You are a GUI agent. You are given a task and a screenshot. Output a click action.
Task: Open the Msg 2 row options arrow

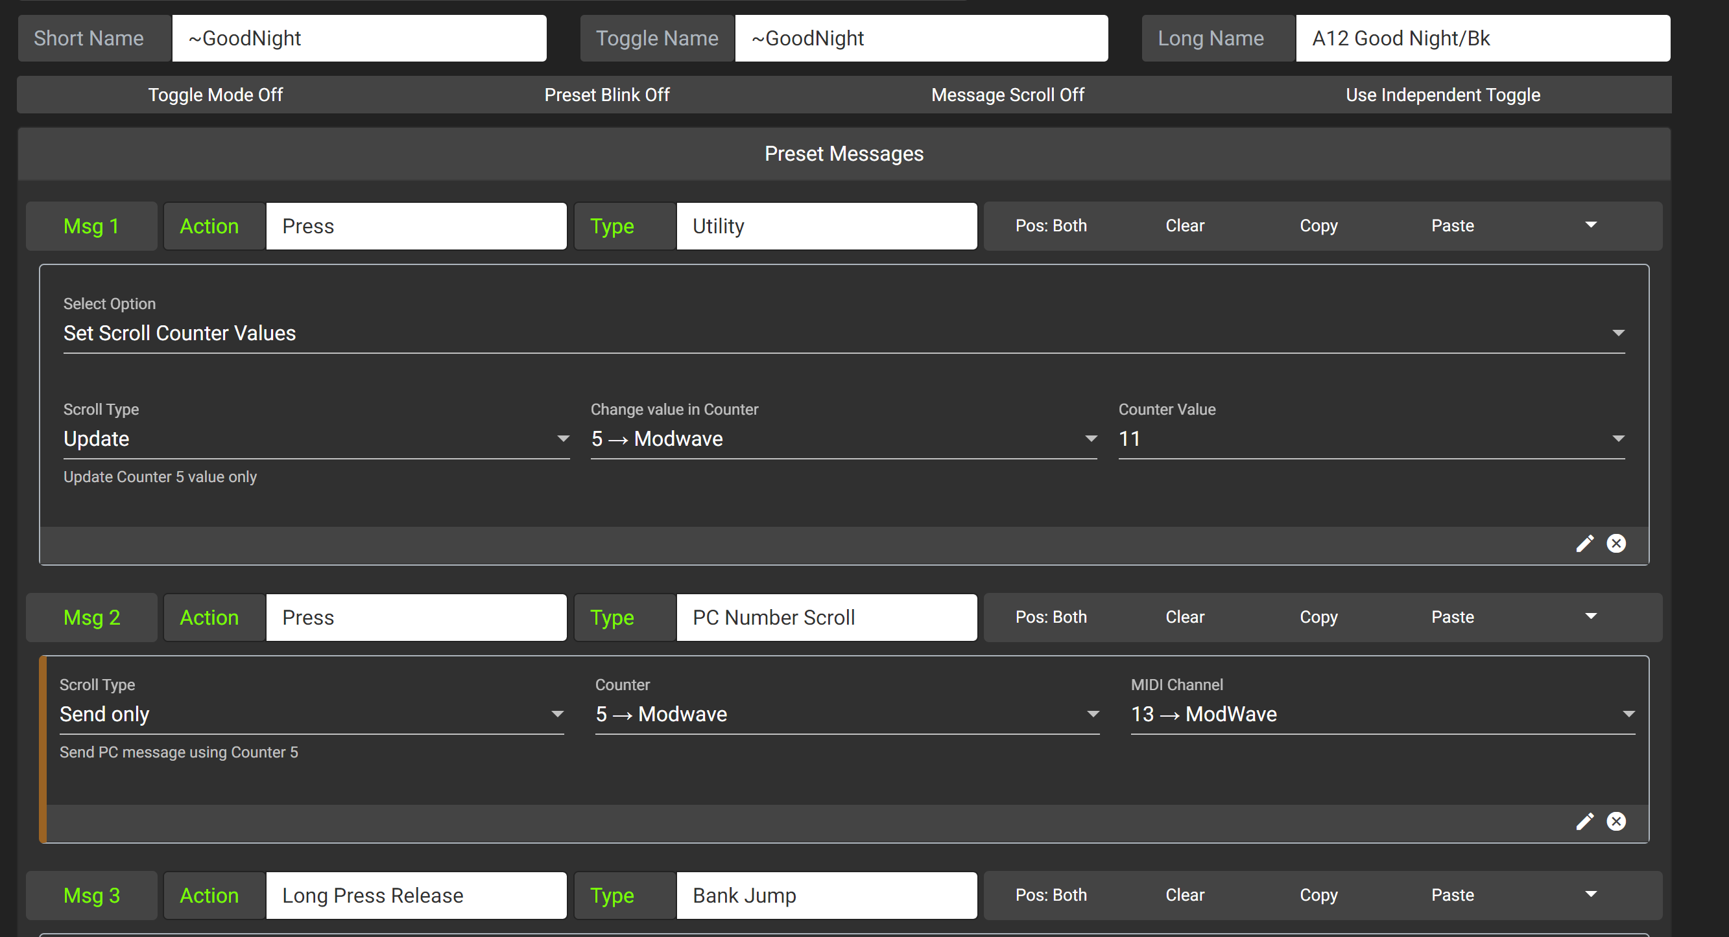coord(1590,617)
